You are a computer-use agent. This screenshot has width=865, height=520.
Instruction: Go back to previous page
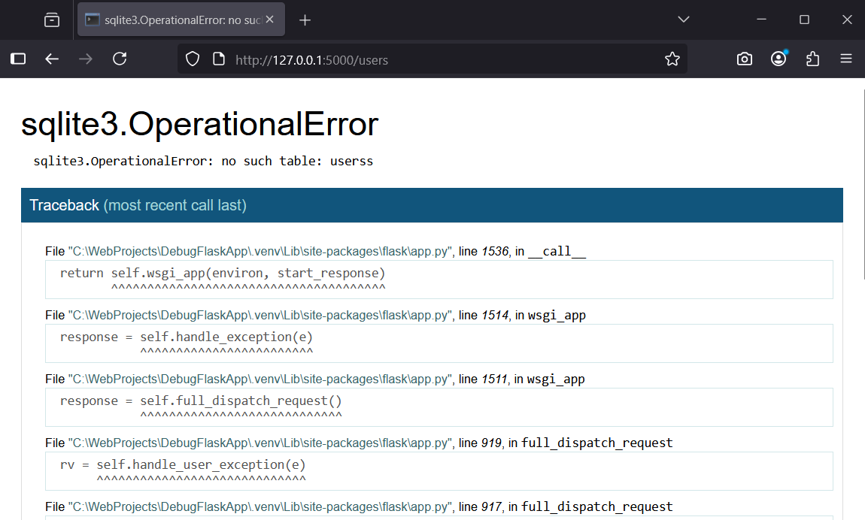52,59
